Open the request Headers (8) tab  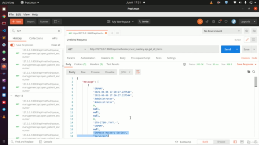click(x=107, y=58)
